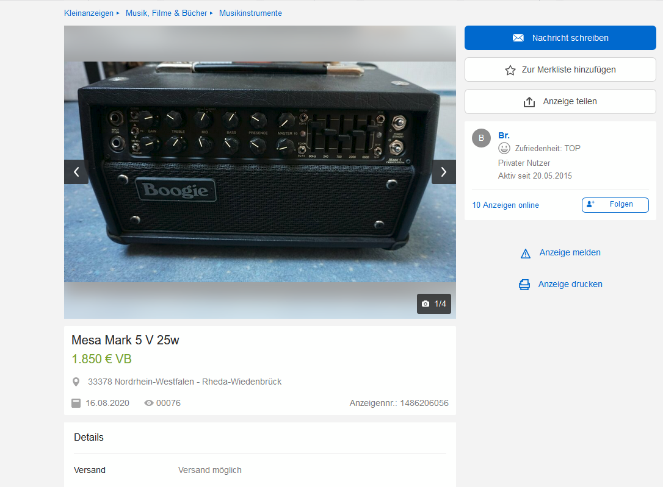663x487 pixels.
Task: Click the share upload icon
Action: click(529, 102)
